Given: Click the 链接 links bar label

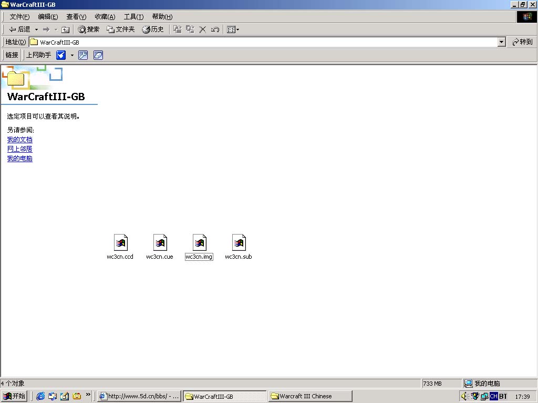Looking at the screenshot, I should [x=12, y=55].
